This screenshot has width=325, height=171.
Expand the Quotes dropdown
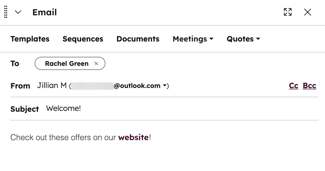click(x=243, y=39)
